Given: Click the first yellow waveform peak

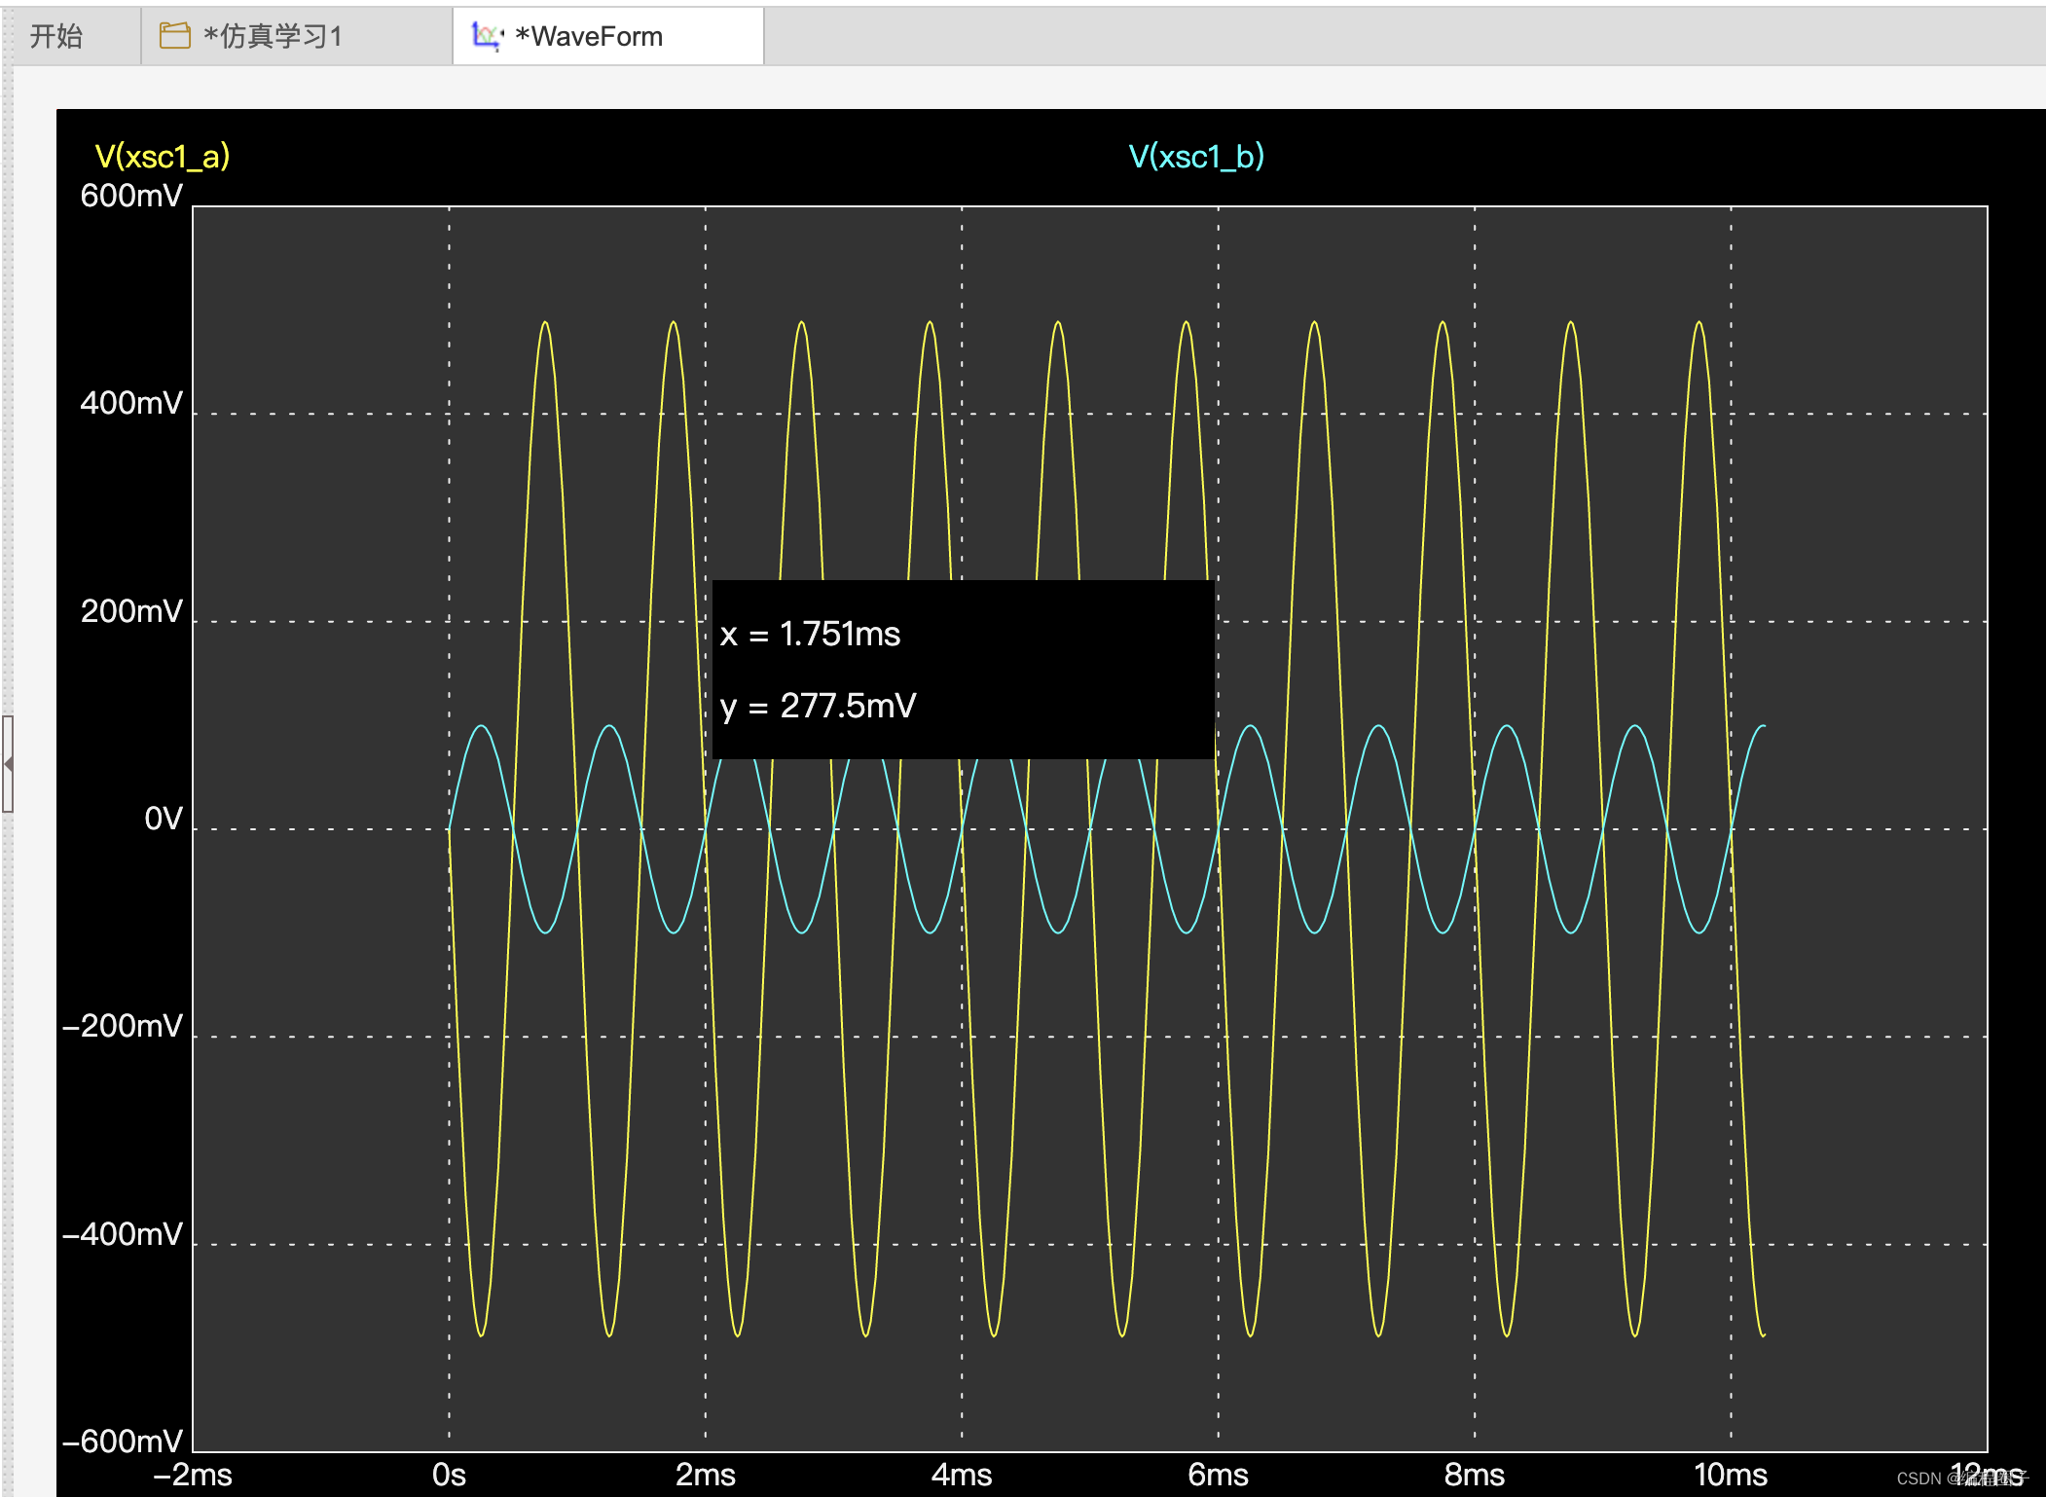Looking at the screenshot, I should 545,323.
